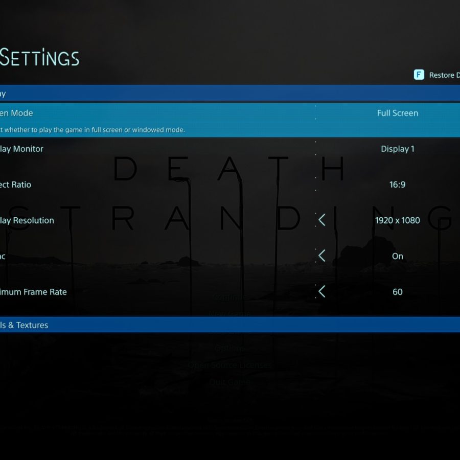Click the Screen Mode setting label
The height and width of the screenshot is (460, 460).
pyautogui.click(x=16, y=113)
